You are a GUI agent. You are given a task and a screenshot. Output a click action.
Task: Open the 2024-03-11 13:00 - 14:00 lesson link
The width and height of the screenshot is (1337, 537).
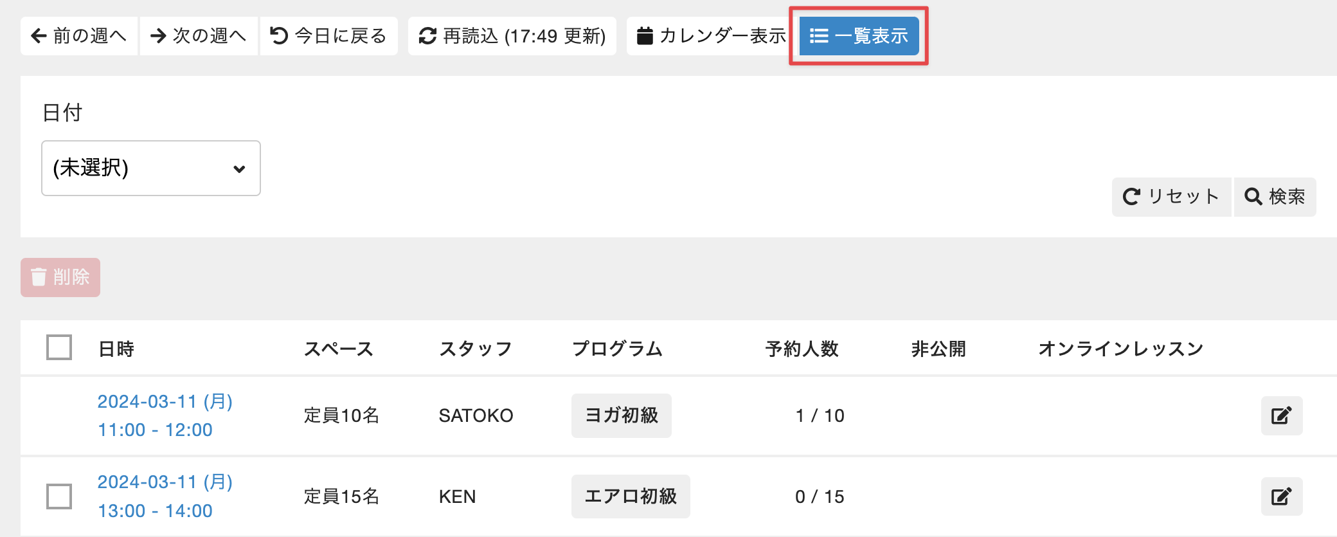165,496
